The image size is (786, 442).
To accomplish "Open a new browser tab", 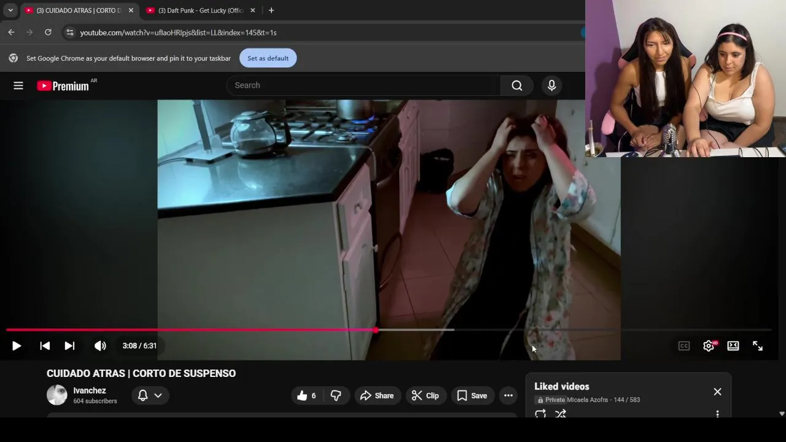I will 271,10.
